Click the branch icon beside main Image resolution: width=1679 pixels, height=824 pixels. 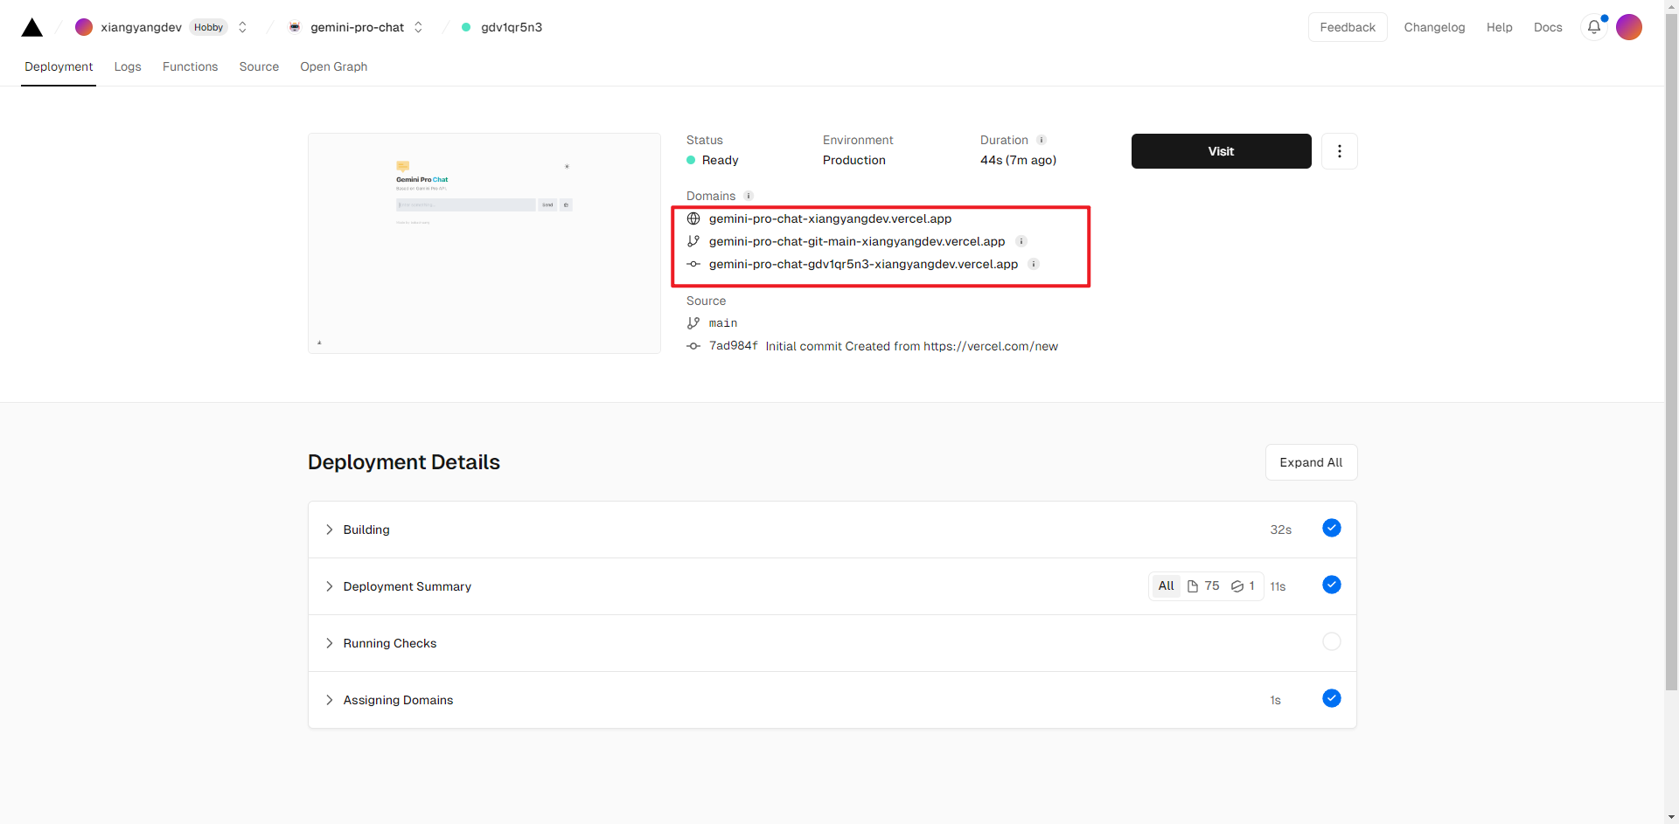tap(693, 323)
